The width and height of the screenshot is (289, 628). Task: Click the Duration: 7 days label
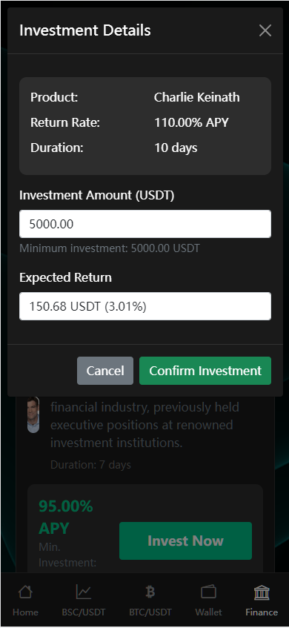(x=90, y=465)
